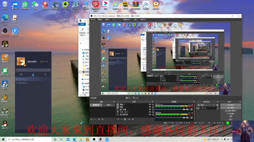Open the 编辑(E) menu in OBS
This screenshot has width=254, height=142.
[x=100, y=20]
